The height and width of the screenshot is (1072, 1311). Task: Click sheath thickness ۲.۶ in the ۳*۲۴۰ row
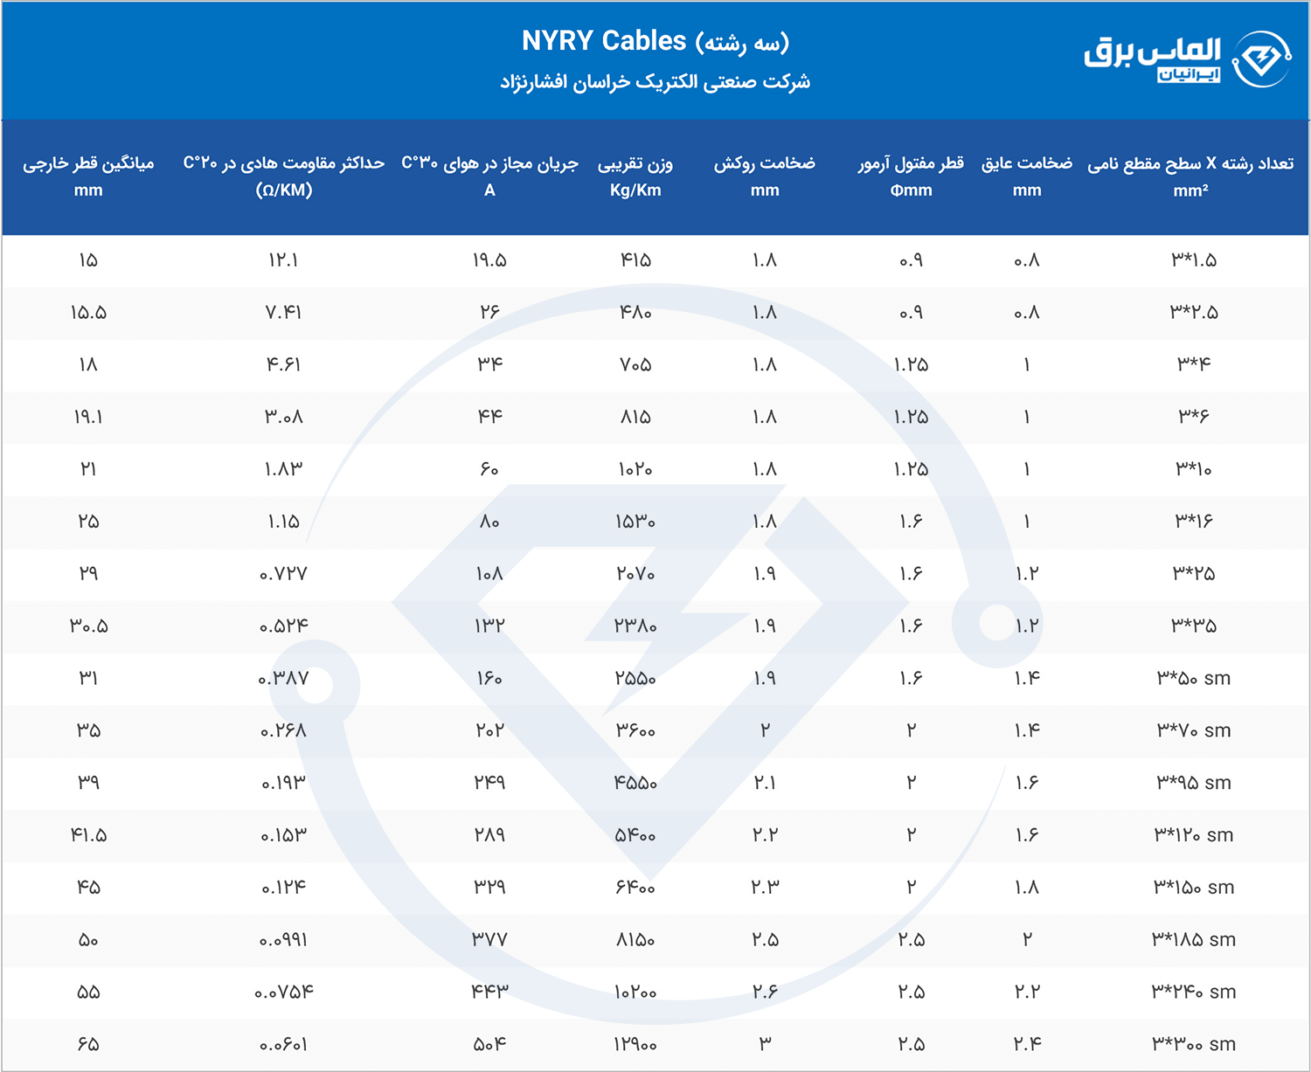coord(765,992)
